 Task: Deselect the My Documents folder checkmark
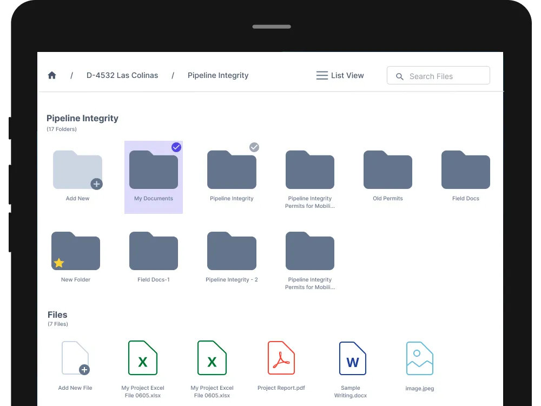pos(176,147)
